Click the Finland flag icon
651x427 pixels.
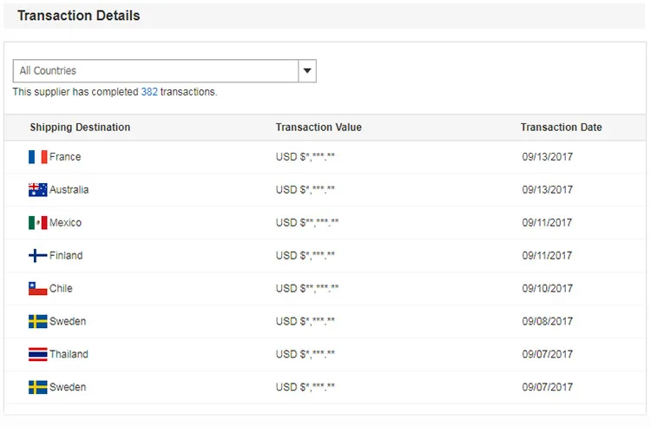tap(37, 256)
